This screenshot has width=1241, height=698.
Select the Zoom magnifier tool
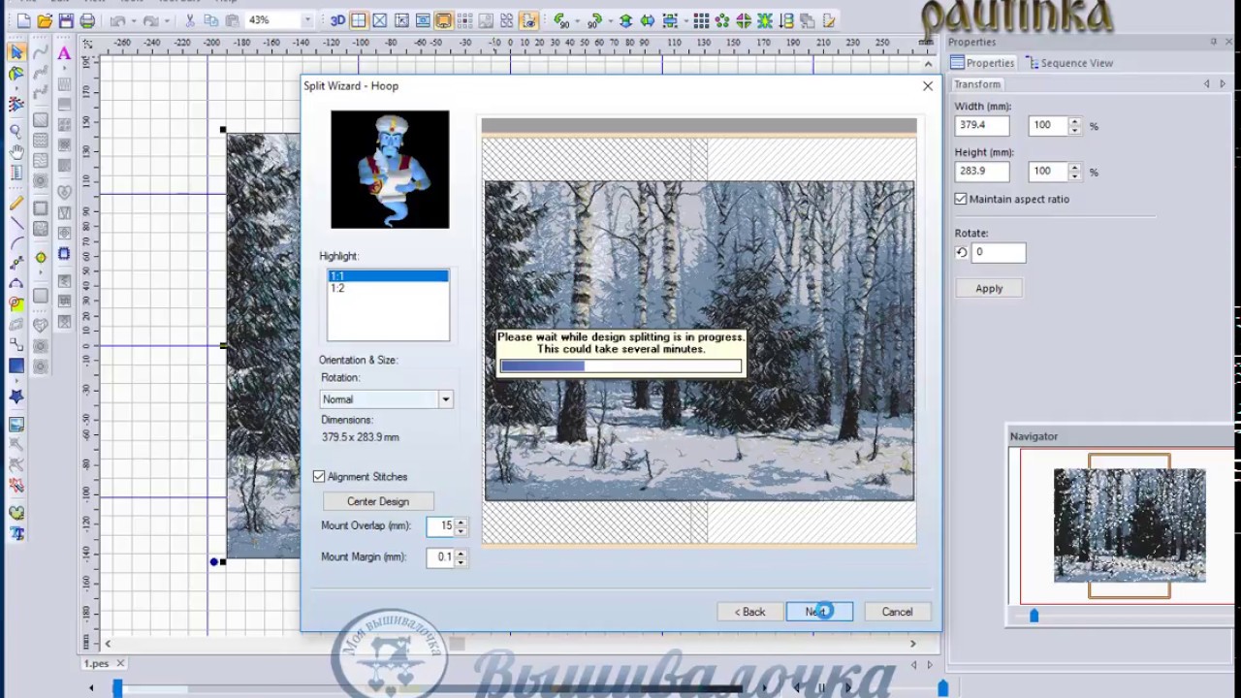pos(16,130)
